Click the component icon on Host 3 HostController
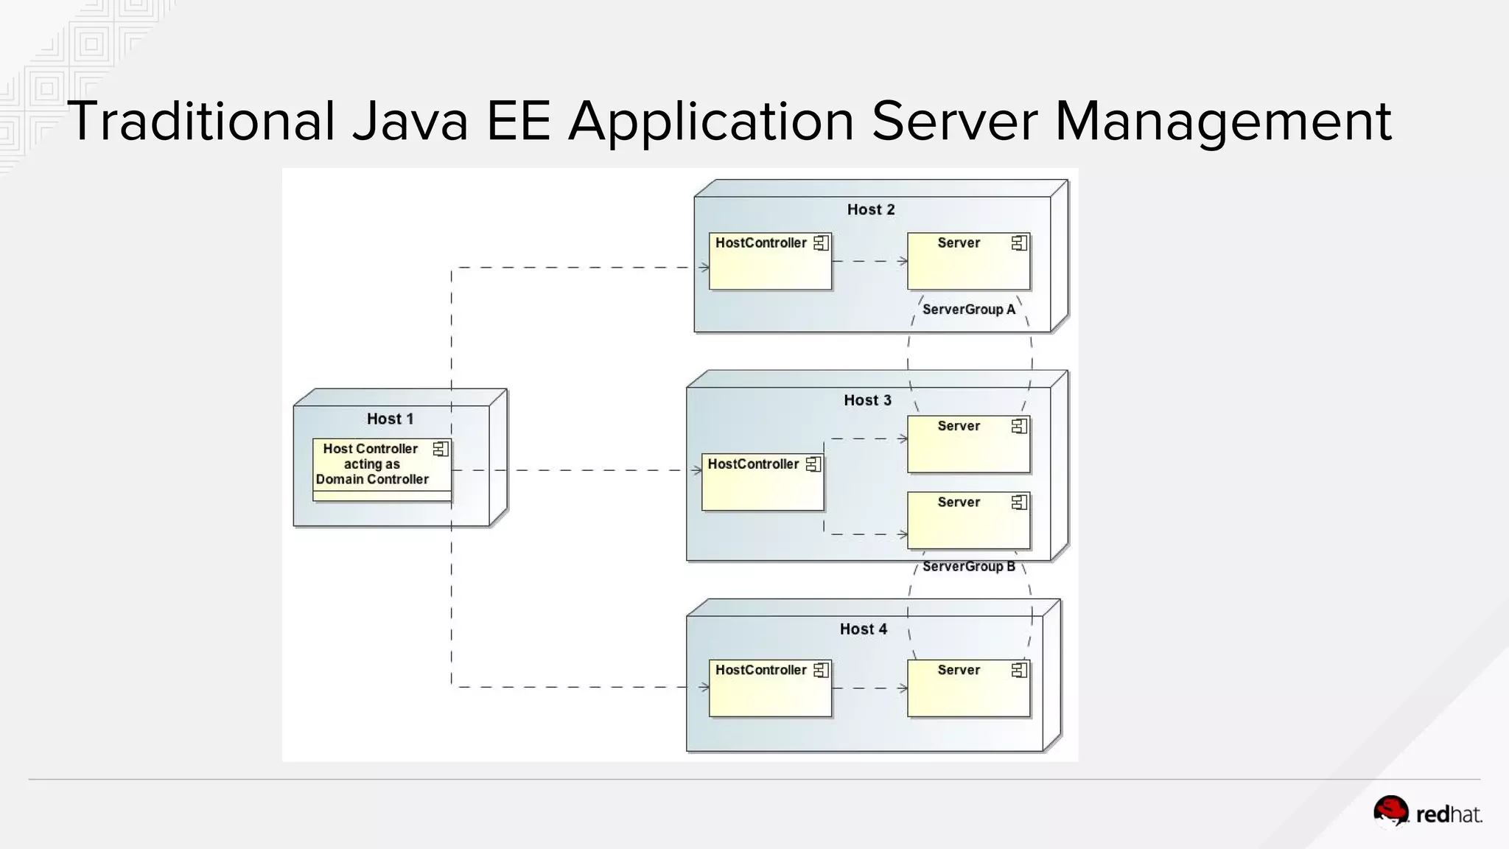The width and height of the screenshot is (1509, 849). point(813,464)
